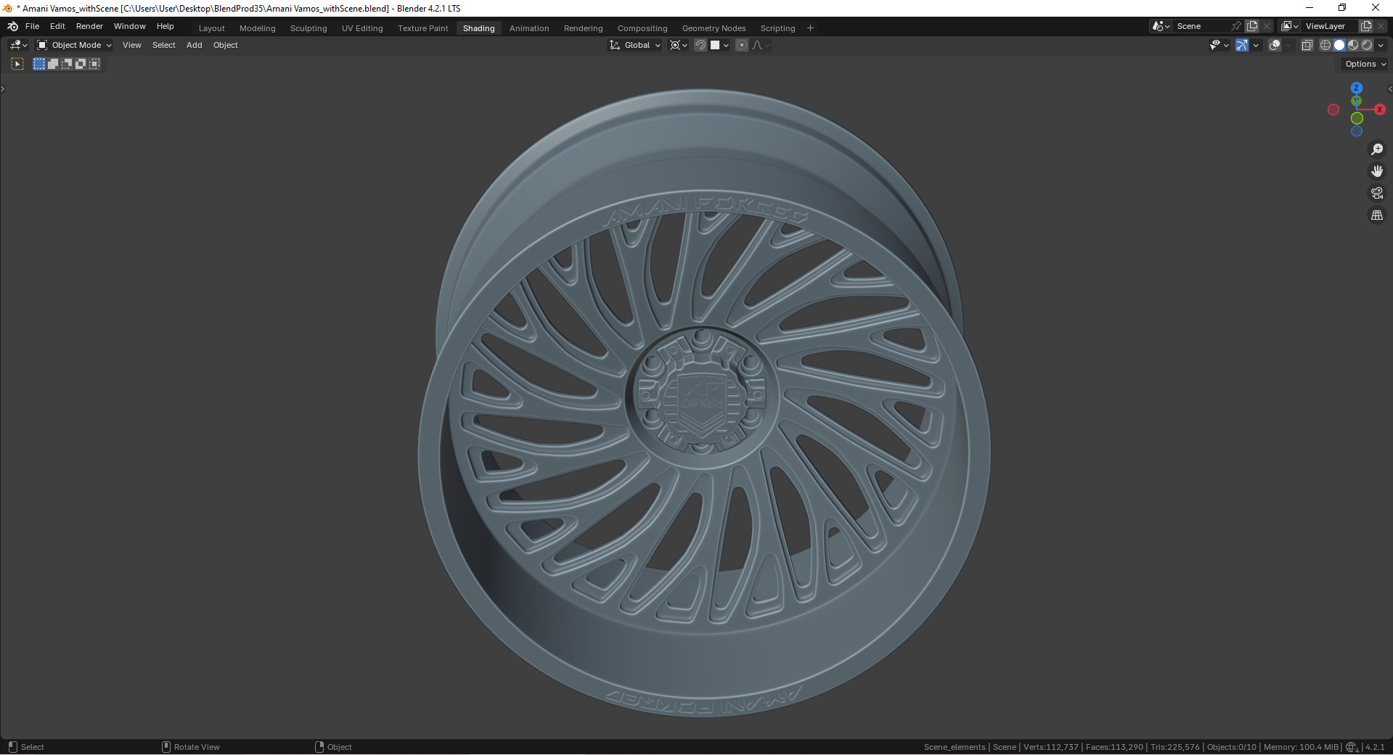Click the globe reports icon in status bar
1393x755 pixels.
(x=1352, y=747)
